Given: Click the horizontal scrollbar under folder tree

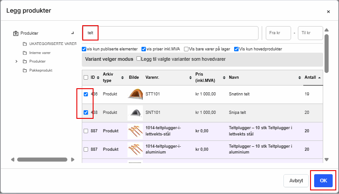Looking at the screenshot, I should click(42, 159).
